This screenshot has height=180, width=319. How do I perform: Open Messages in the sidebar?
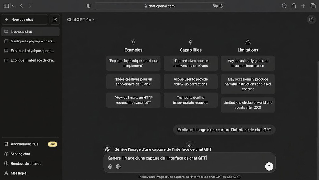(19, 173)
